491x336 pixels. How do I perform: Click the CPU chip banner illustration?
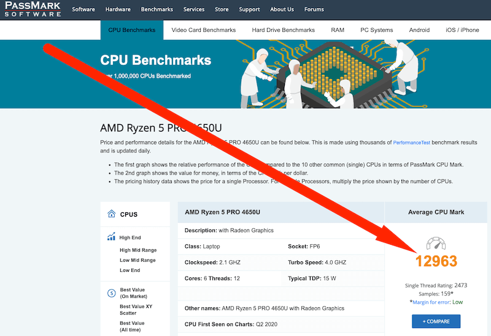click(x=334, y=74)
